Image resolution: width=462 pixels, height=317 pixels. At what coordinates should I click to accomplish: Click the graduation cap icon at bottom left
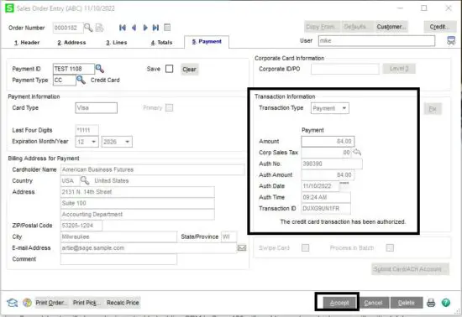(13, 303)
